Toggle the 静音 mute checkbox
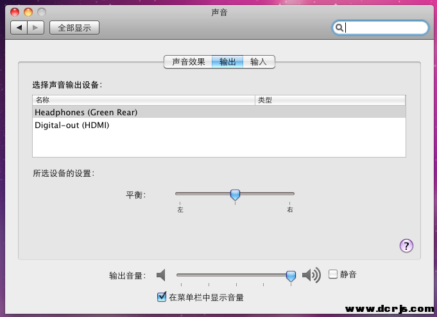The height and width of the screenshot is (317, 437). tap(333, 274)
